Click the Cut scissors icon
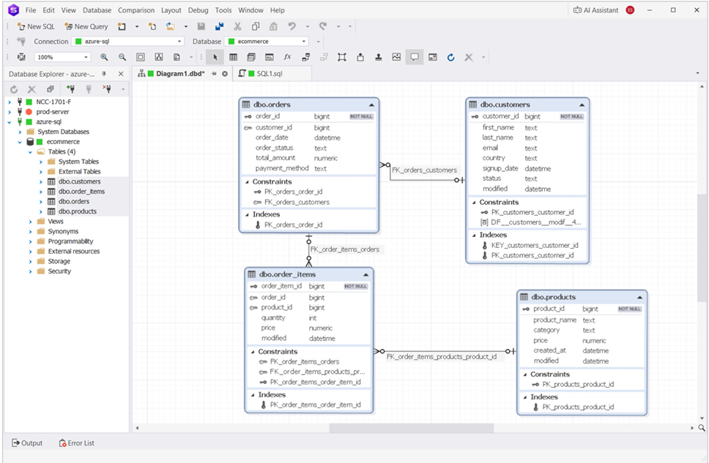This screenshot has height=463, width=709. tap(237, 26)
